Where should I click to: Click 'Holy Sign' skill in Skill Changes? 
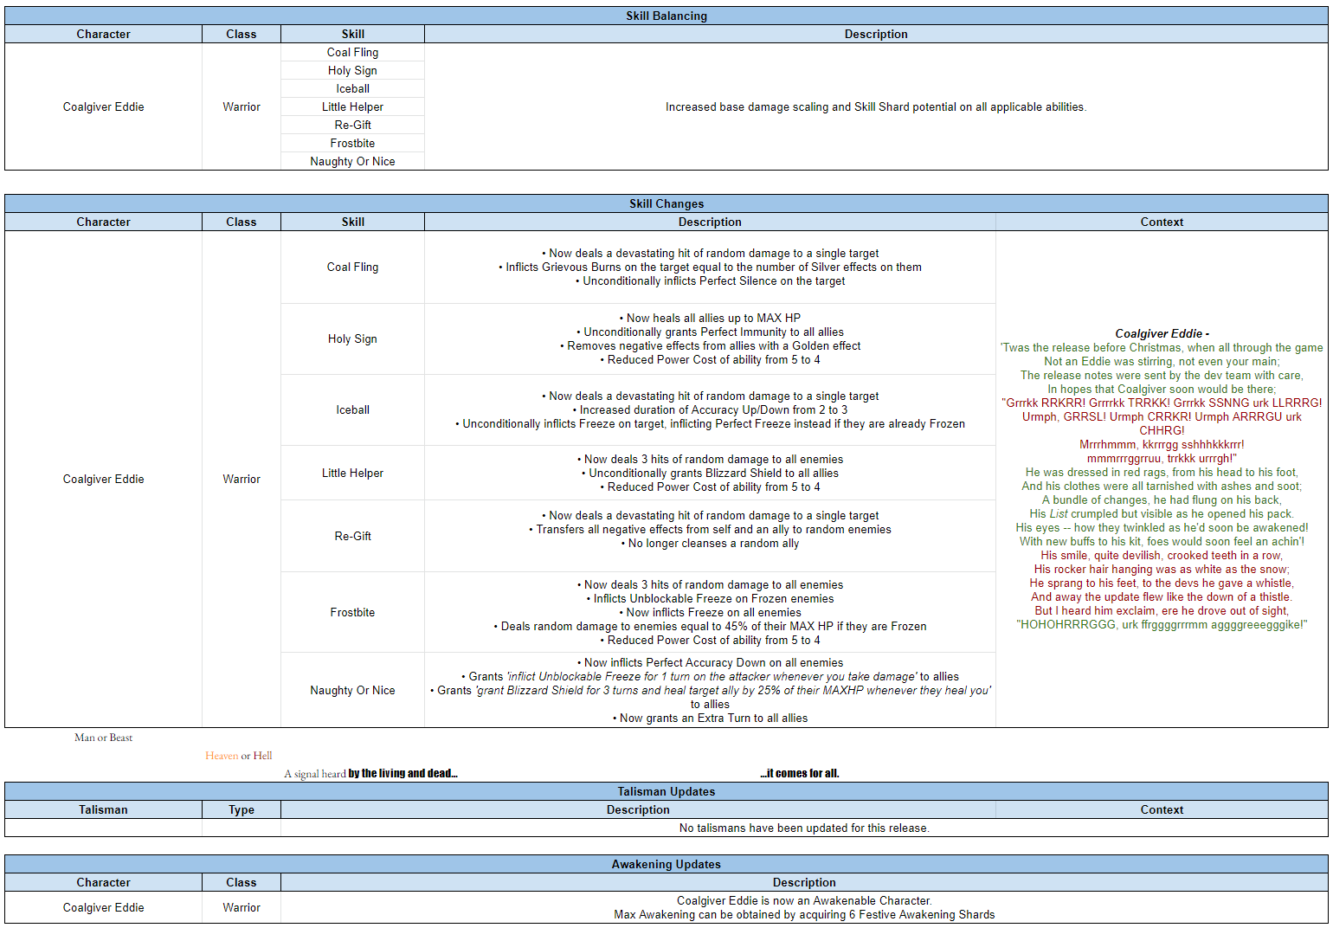[352, 338]
